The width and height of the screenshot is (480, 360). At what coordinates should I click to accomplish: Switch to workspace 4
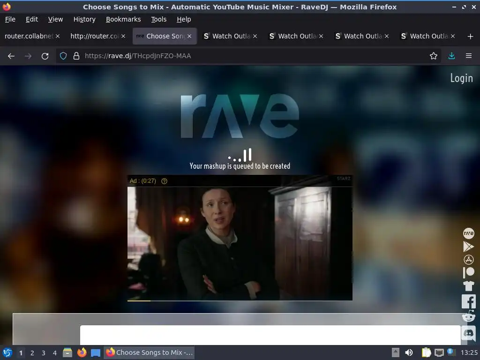pos(55,353)
